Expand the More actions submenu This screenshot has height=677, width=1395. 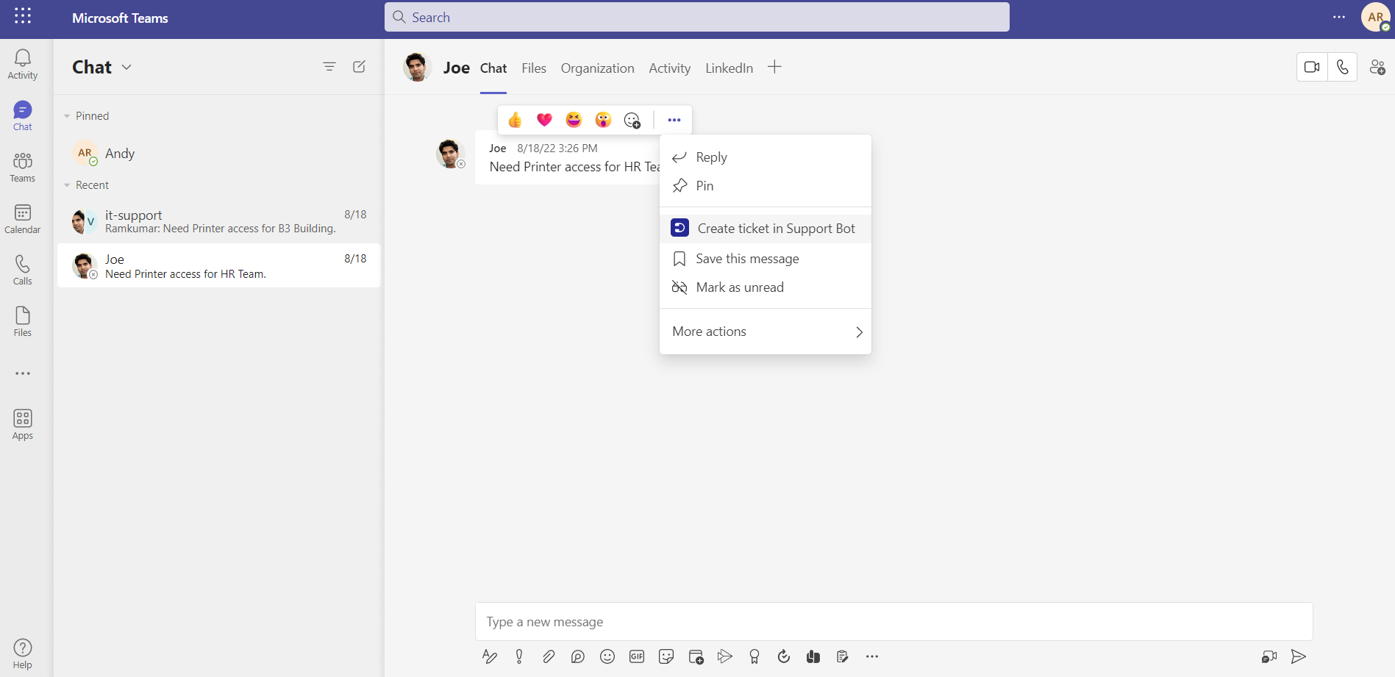(x=765, y=331)
